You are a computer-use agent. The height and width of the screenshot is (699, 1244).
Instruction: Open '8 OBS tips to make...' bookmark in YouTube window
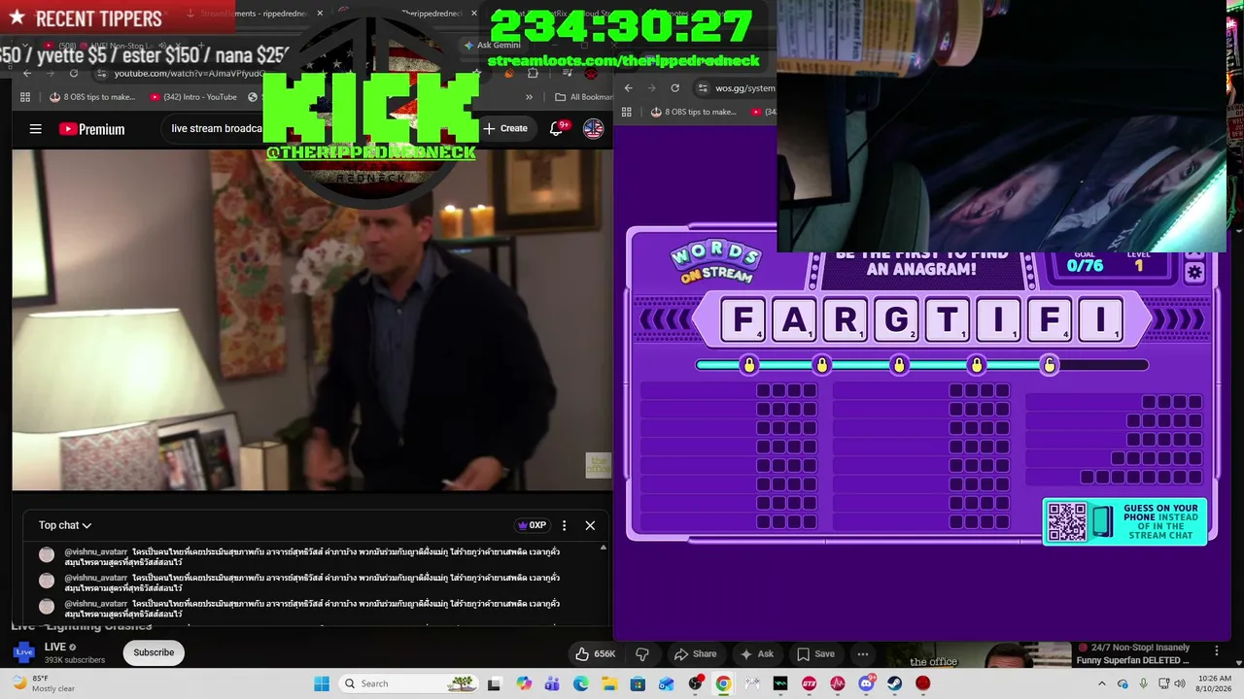tap(92, 97)
